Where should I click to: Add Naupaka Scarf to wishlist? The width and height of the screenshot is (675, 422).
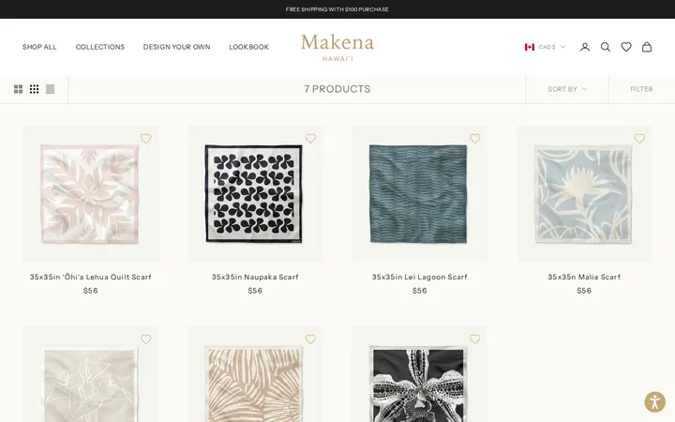[310, 138]
